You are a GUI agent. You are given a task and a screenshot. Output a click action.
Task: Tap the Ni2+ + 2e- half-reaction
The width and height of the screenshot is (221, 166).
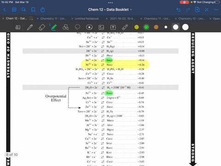(x=92, y=65)
